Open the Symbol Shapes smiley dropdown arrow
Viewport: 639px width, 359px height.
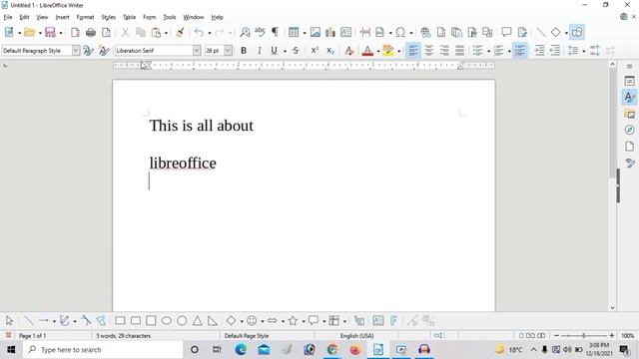262,321
